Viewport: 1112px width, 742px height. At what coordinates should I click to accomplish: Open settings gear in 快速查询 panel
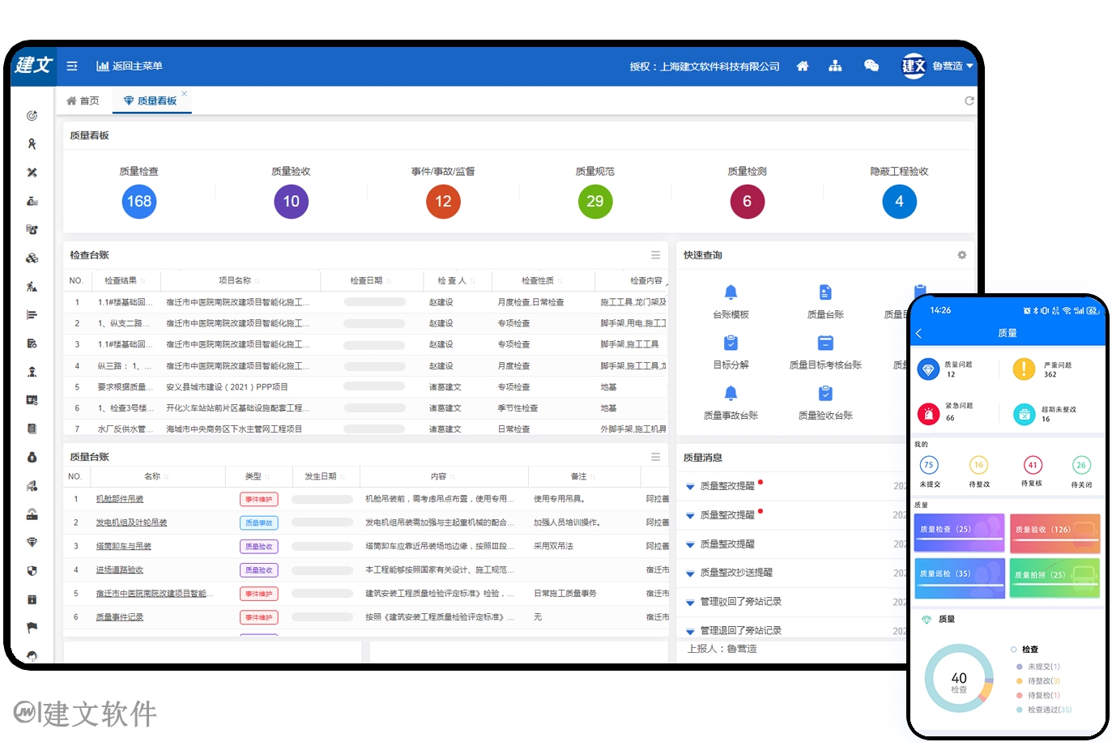tap(962, 255)
